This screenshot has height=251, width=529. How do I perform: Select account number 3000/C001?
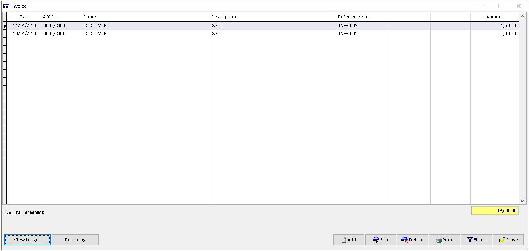pyautogui.click(x=63, y=33)
